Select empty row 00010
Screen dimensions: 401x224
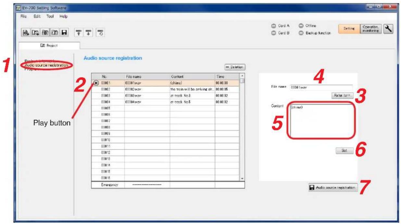[x=166, y=140]
